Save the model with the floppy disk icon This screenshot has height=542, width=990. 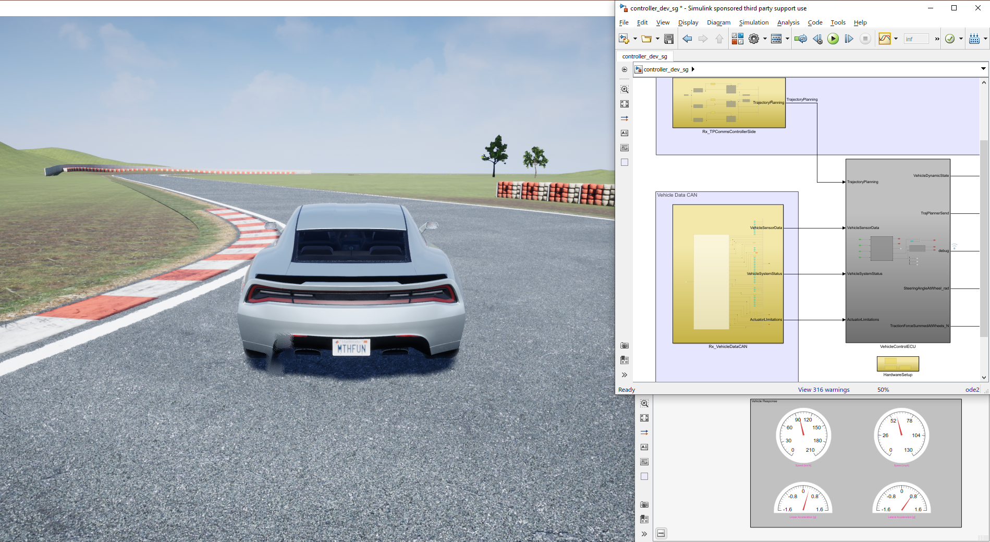(x=669, y=39)
